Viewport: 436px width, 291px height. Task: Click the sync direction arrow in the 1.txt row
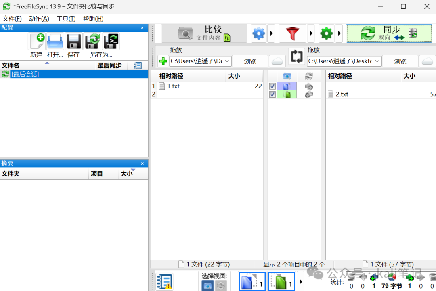309,86
